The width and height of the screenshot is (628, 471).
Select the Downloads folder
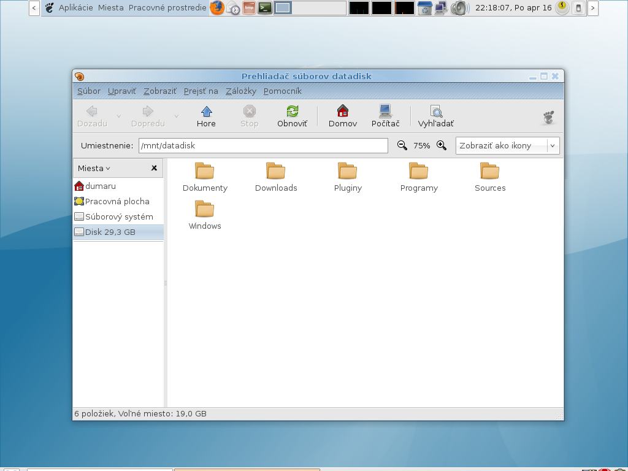coord(276,177)
